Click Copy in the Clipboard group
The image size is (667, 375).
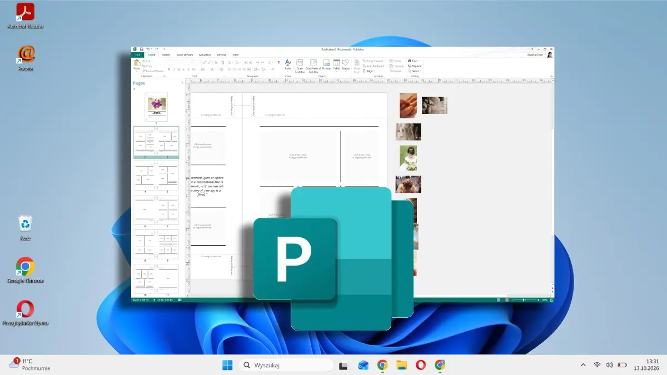(x=148, y=66)
